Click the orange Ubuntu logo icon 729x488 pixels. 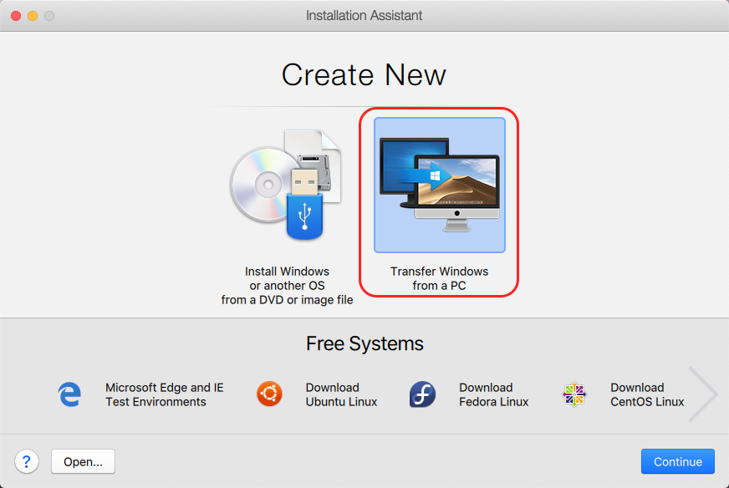pos(268,394)
